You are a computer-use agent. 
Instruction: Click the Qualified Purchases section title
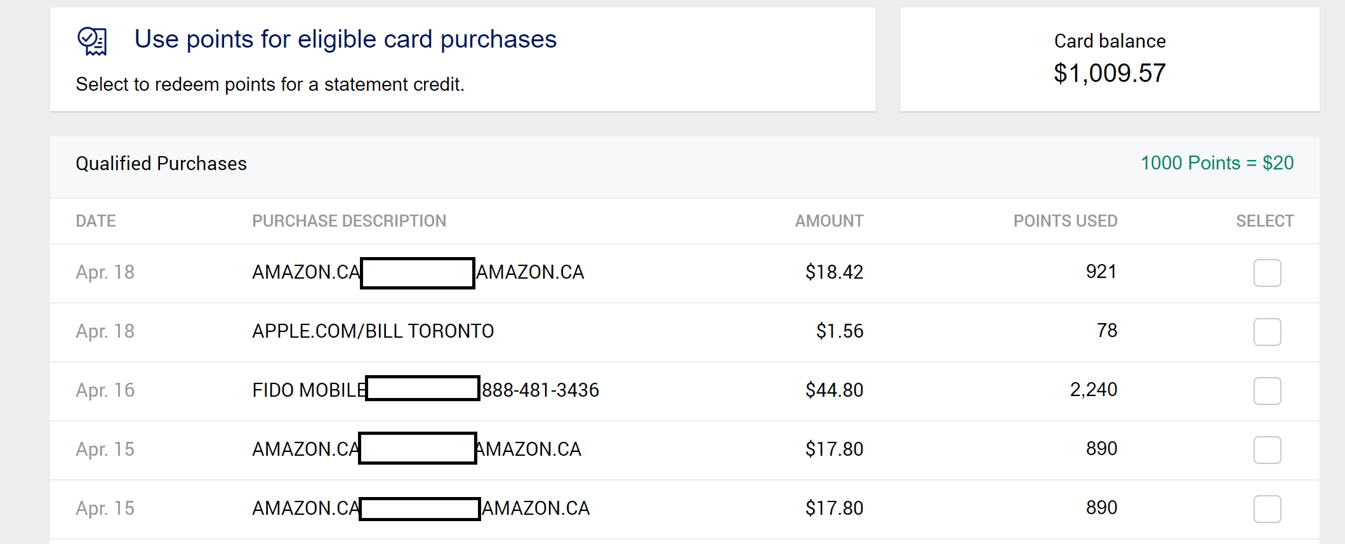[x=161, y=164]
